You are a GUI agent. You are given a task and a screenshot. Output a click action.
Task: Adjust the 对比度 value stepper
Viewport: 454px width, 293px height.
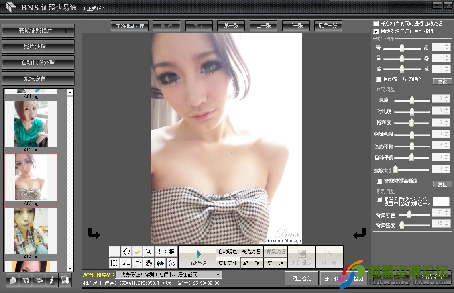[x=447, y=110]
